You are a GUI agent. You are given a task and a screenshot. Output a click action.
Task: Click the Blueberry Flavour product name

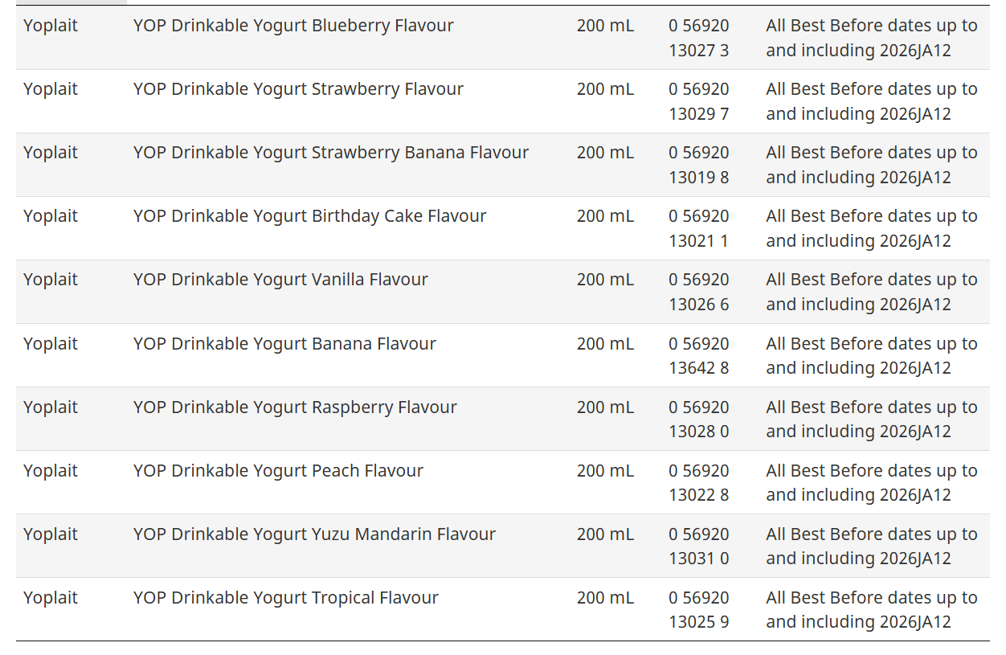pos(293,26)
